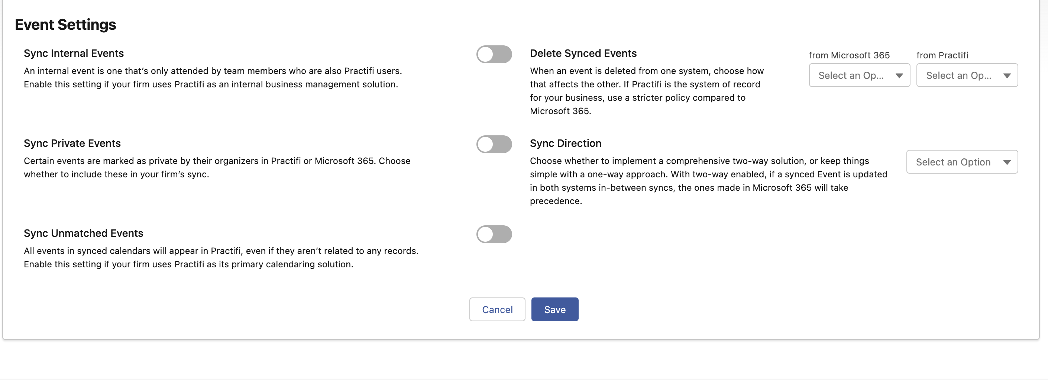
Task: Enable the Sync Internal Events toggle
Action: pyautogui.click(x=494, y=54)
